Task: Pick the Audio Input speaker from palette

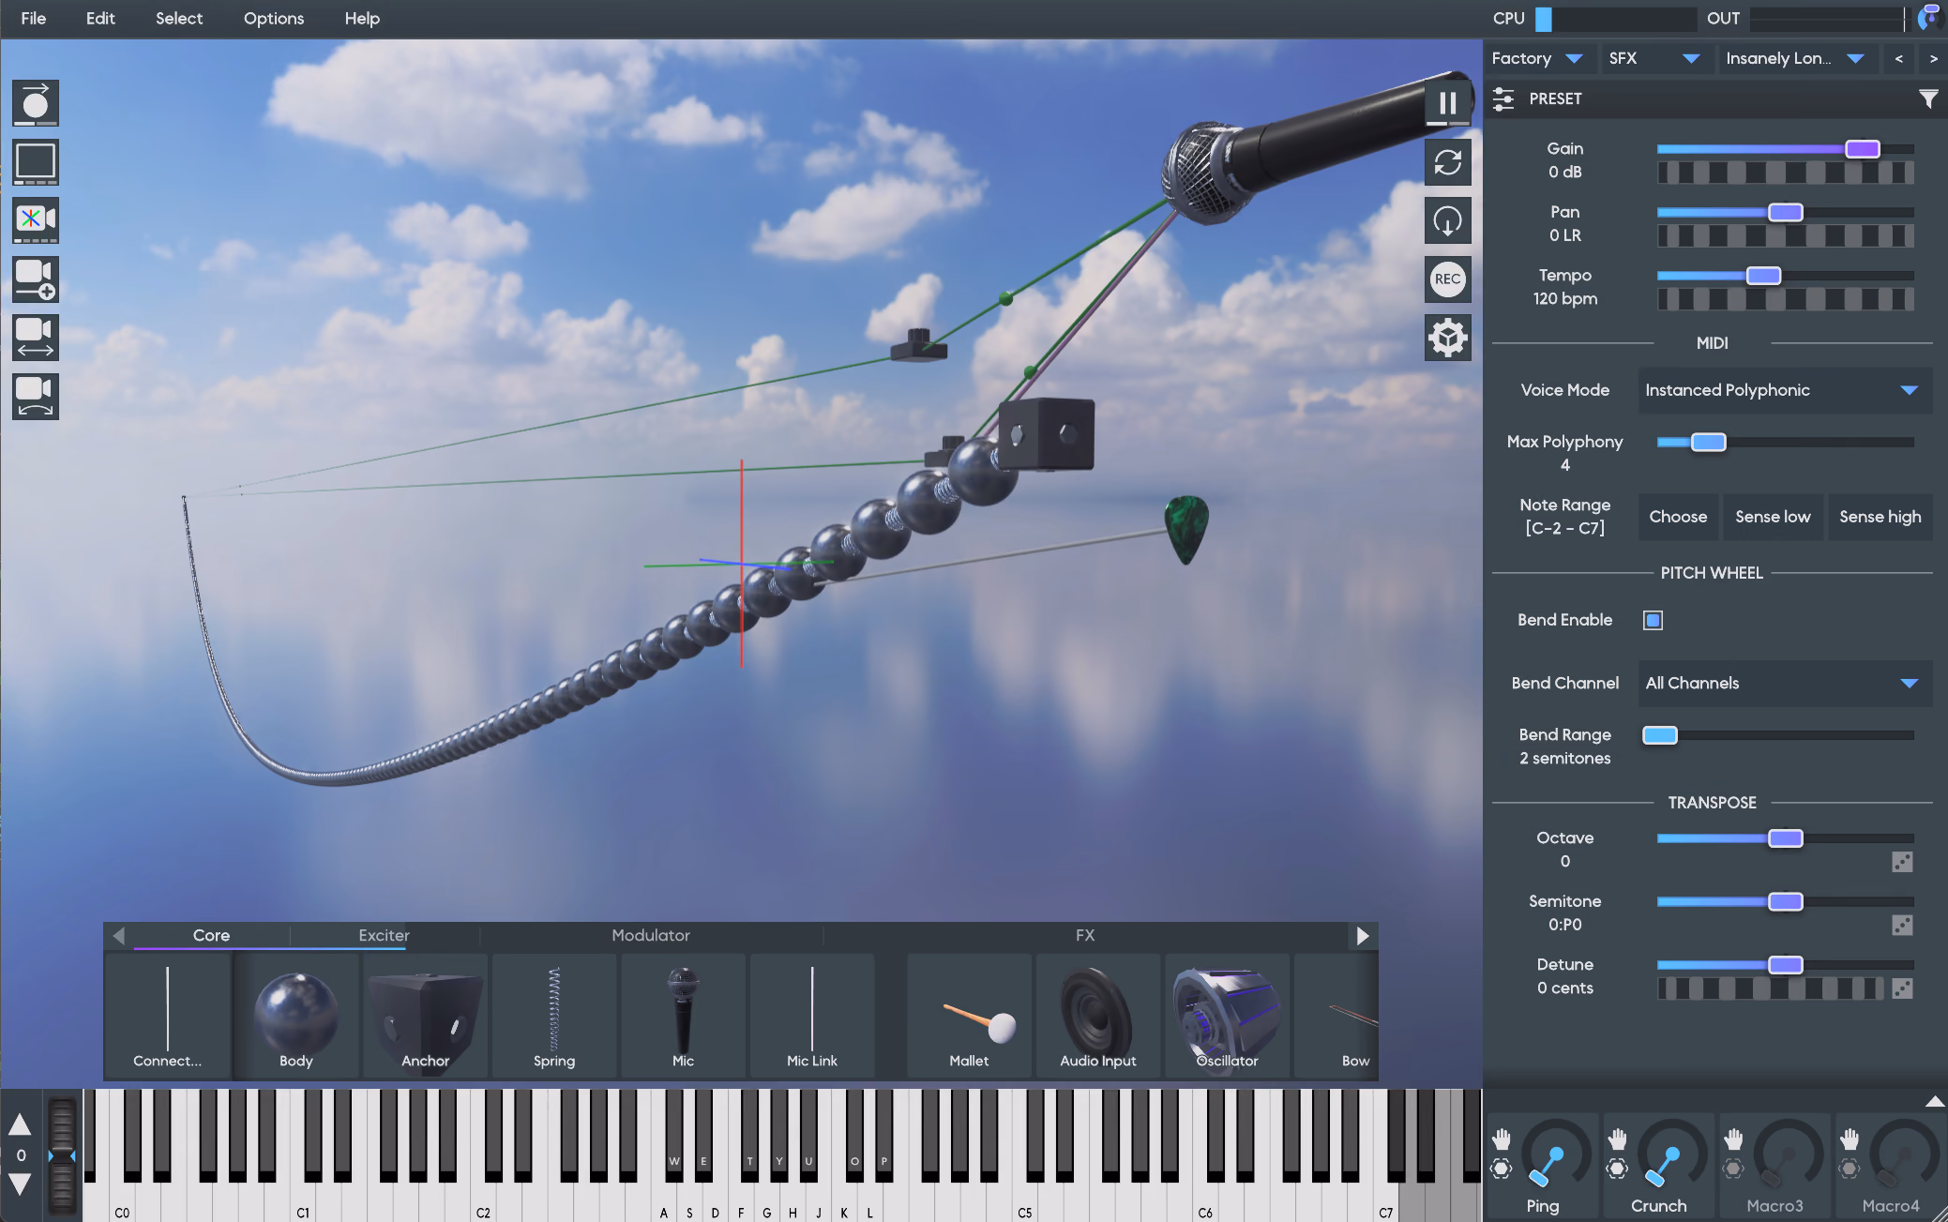Action: (x=1098, y=1016)
